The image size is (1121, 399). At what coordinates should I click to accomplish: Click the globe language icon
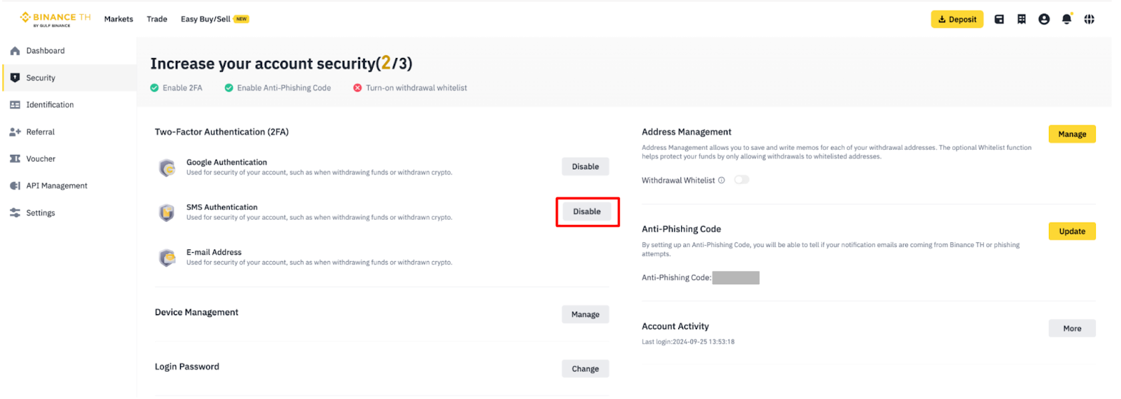point(1089,20)
